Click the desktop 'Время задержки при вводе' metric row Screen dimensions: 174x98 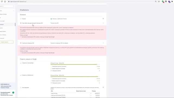(75, 69)
